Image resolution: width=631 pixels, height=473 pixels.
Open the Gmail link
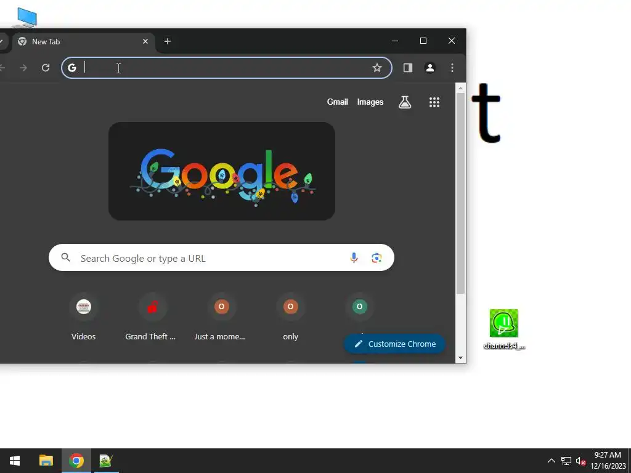tap(337, 102)
